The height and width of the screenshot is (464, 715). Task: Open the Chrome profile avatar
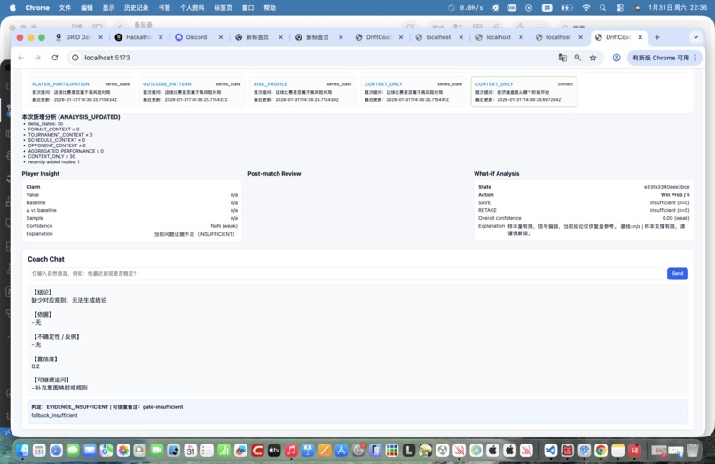click(616, 58)
